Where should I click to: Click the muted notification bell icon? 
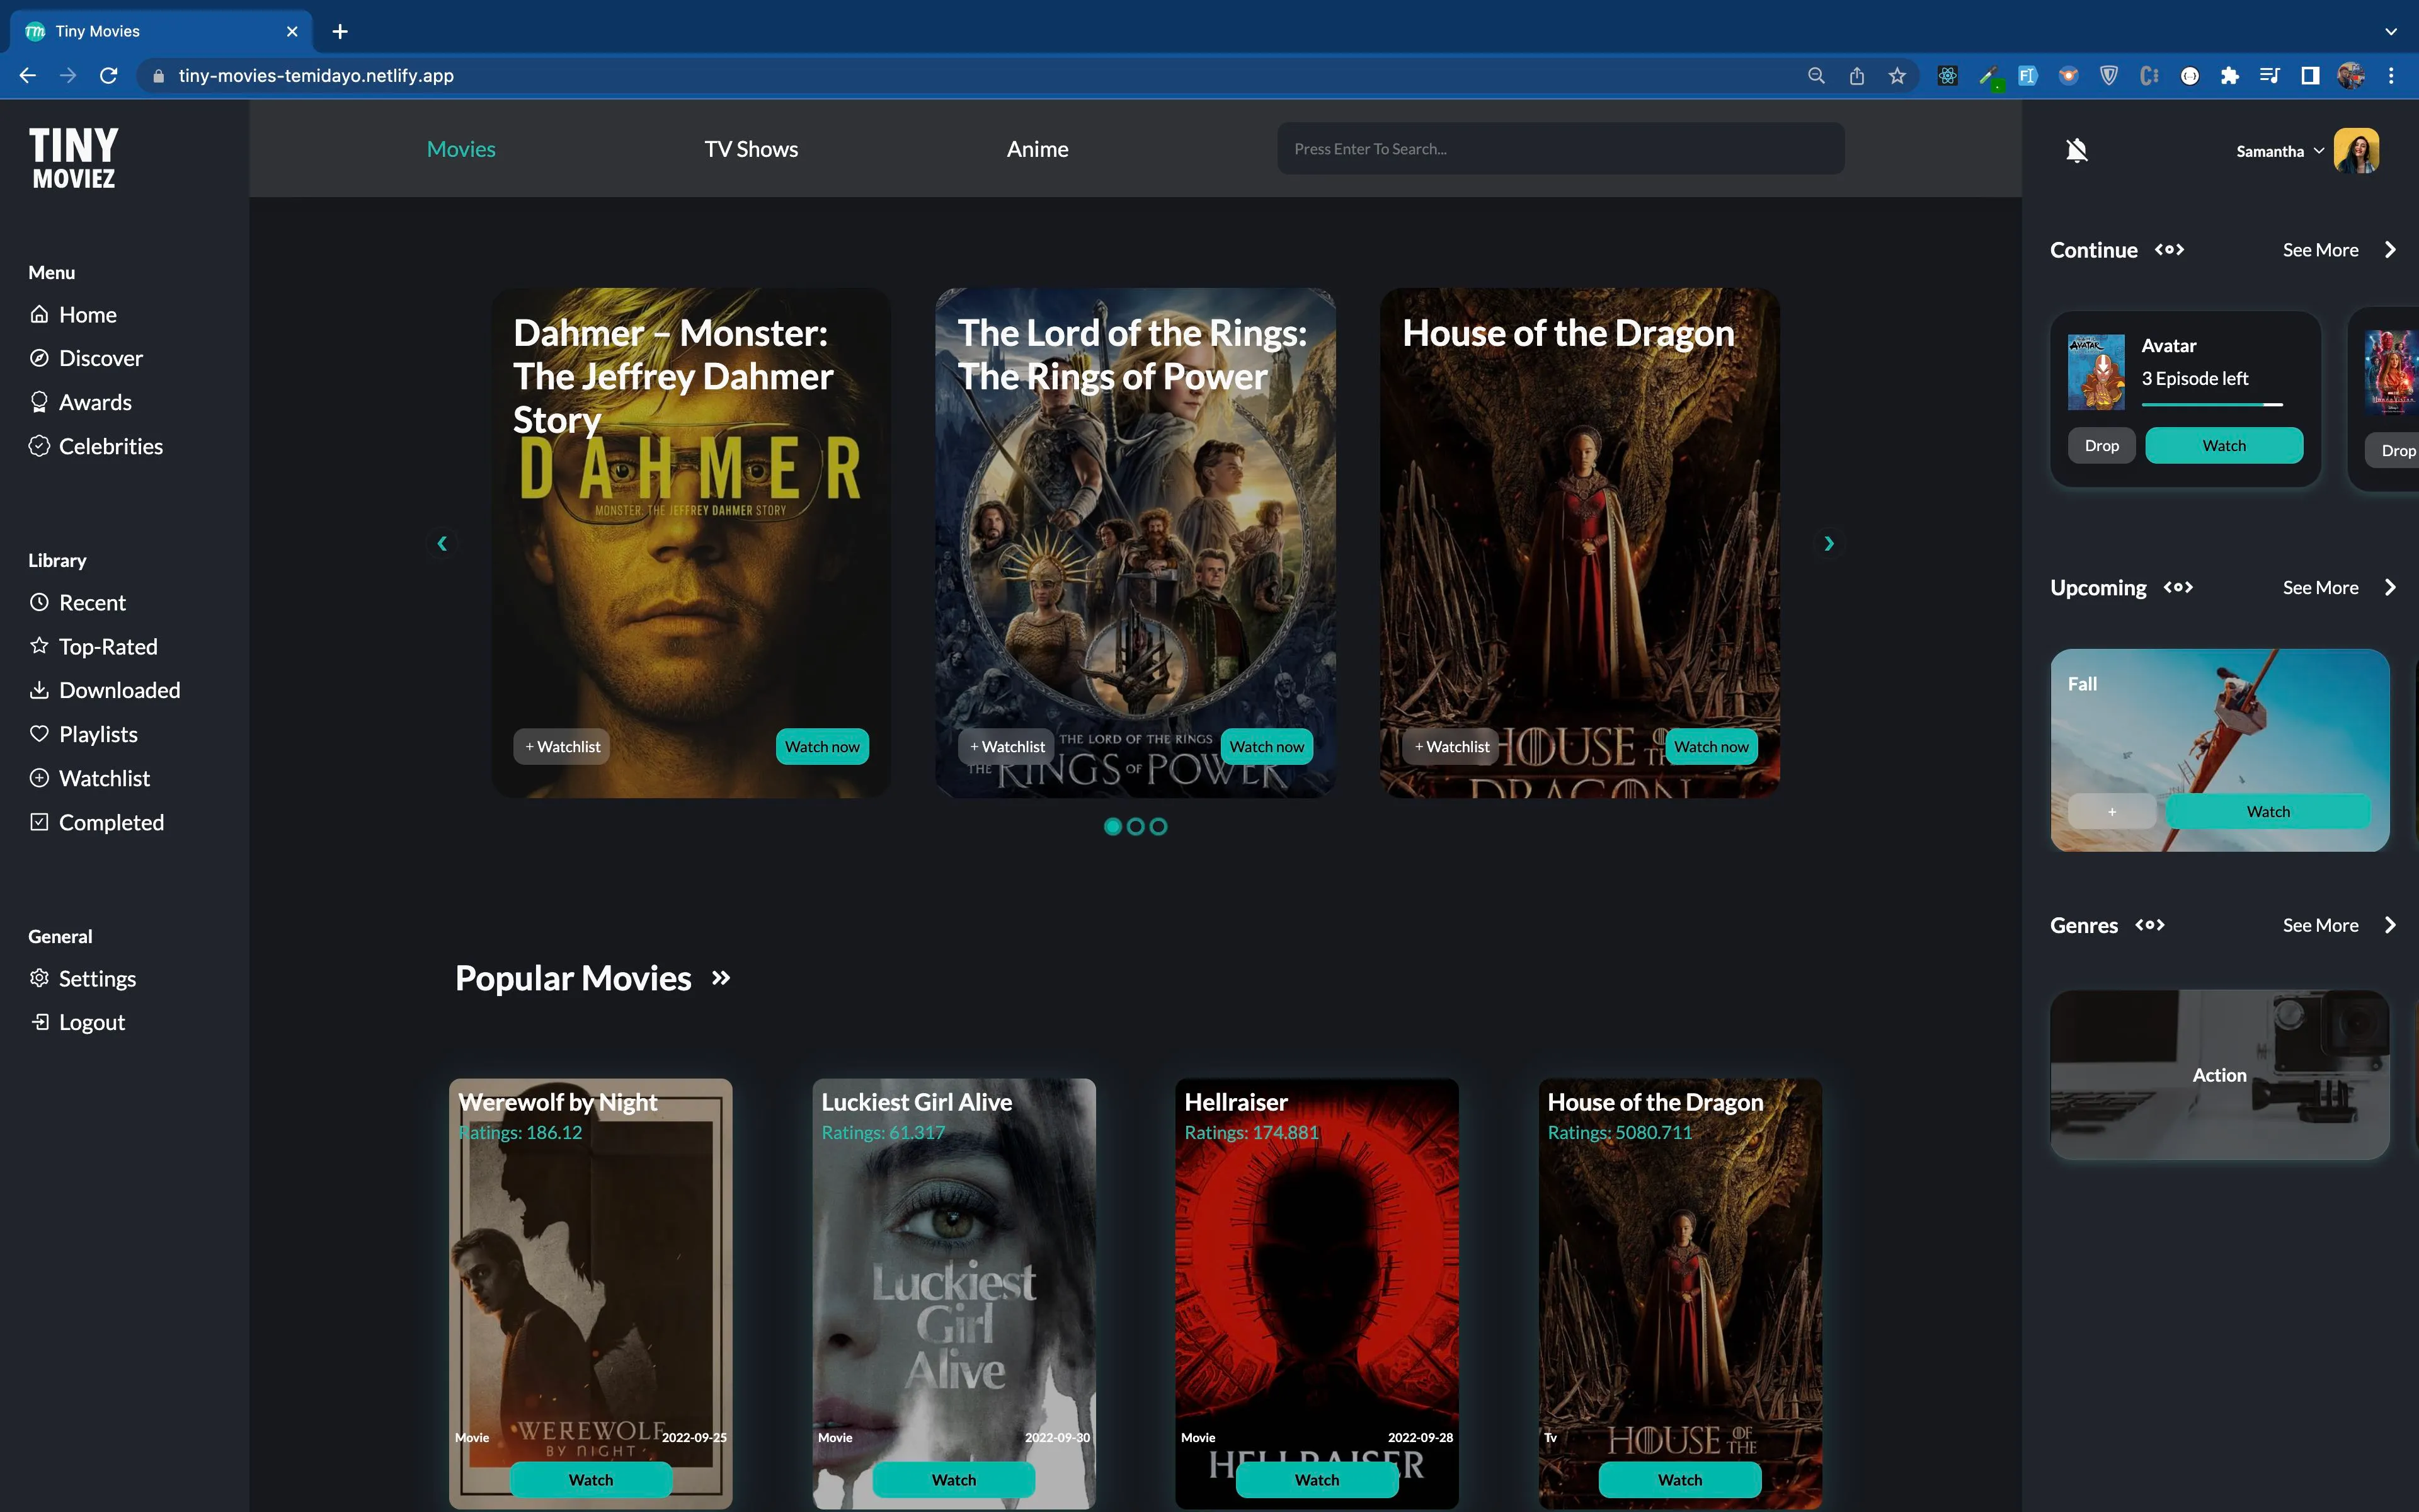[2076, 150]
